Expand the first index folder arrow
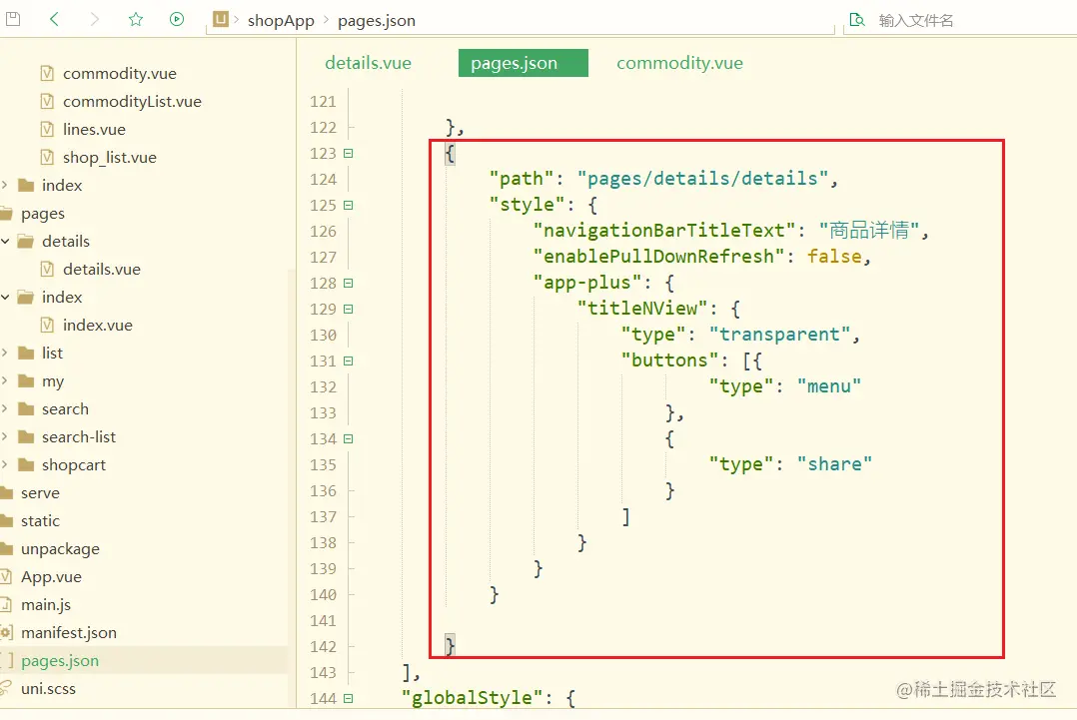1077x720 pixels. 5,186
